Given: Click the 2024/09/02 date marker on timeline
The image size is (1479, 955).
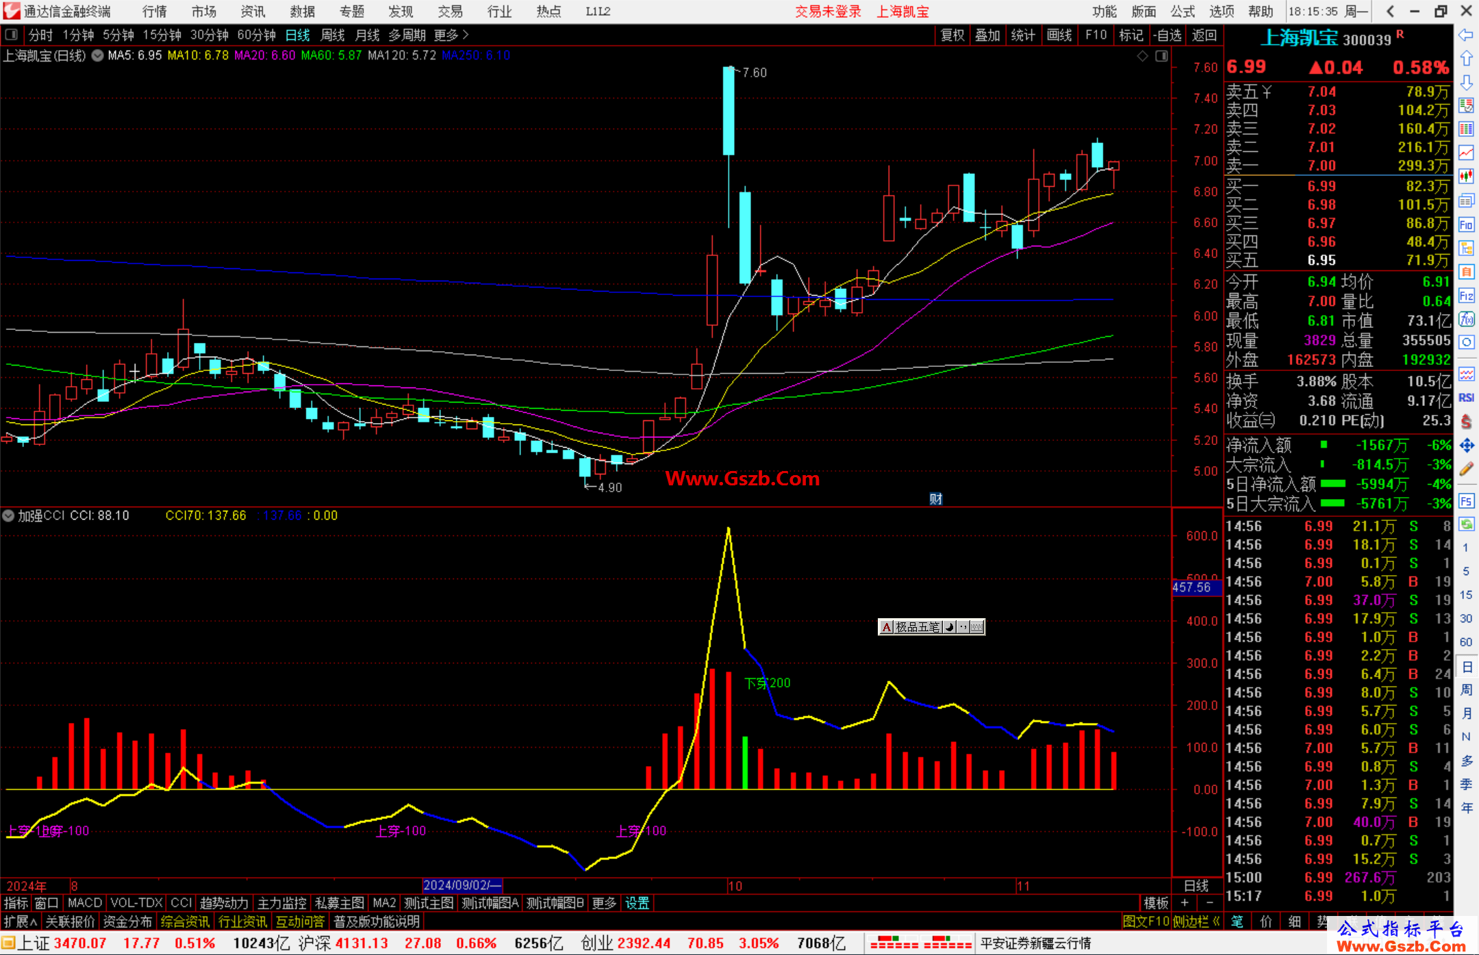Looking at the screenshot, I should pos(462,885).
